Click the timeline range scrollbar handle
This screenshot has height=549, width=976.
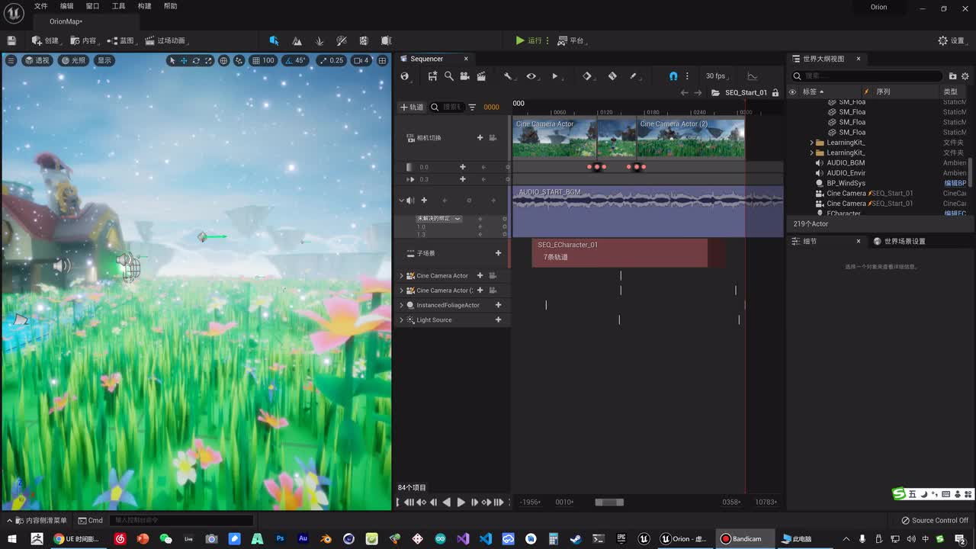click(x=609, y=502)
